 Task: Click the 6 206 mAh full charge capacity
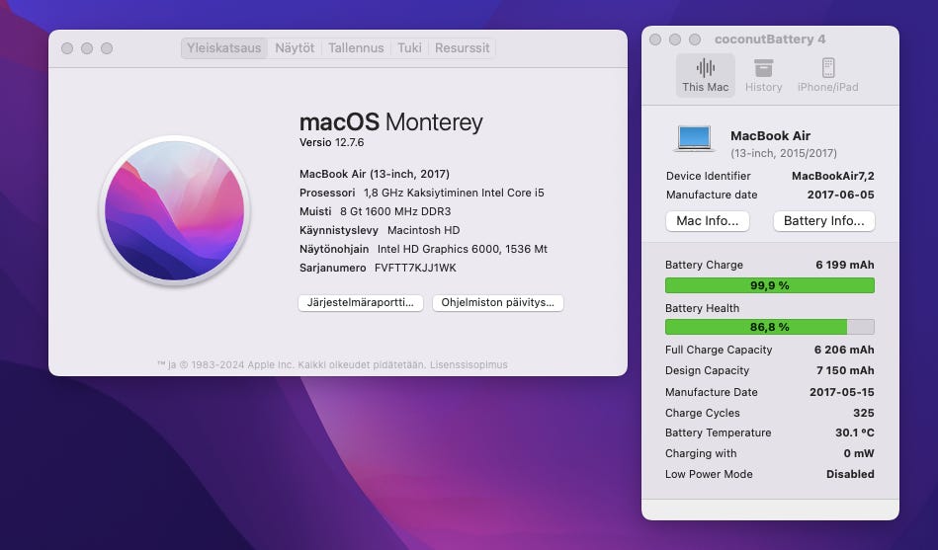click(x=844, y=350)
